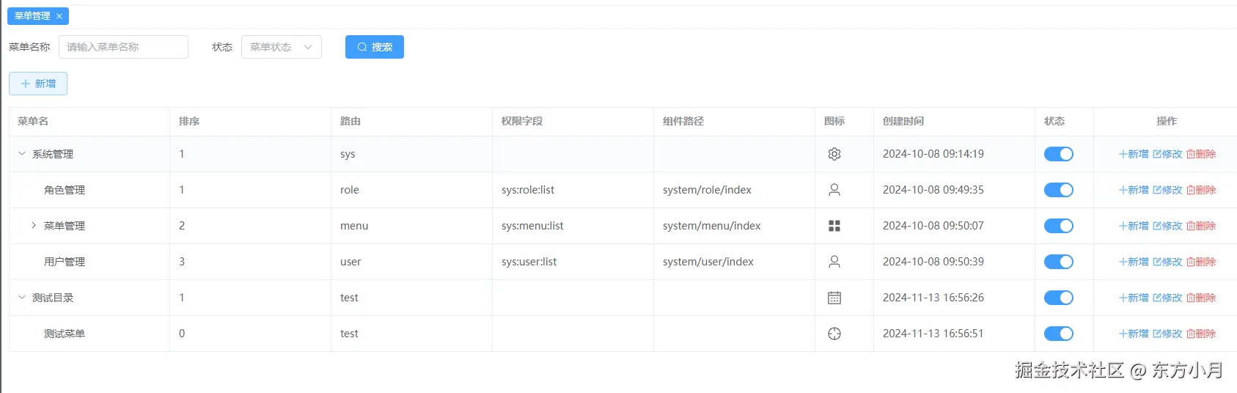Click the blue 搜索 button
The width and height of the screenshot is (1237, 393).
tap(375, 47)
